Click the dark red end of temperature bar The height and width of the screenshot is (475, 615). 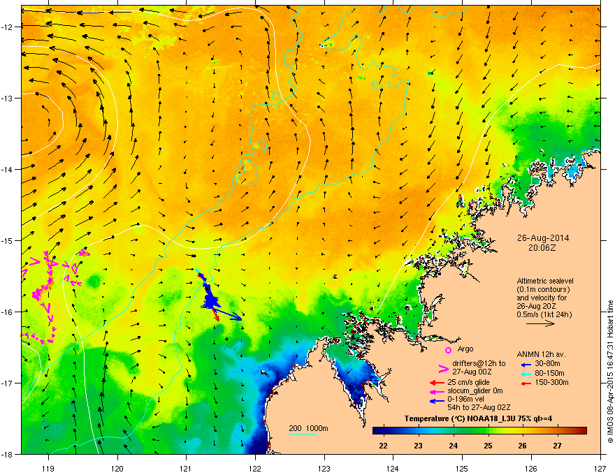click(581, 431)
